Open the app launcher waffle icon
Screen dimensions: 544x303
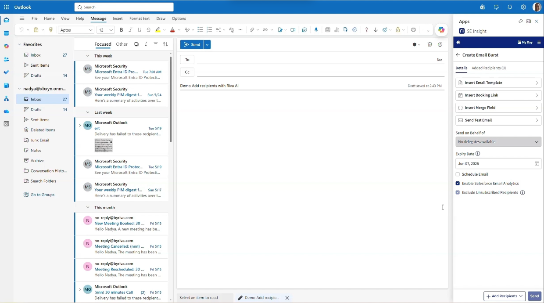point(6,7)
